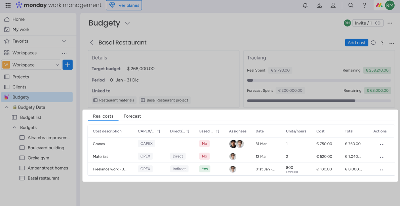Select the Real costs tab
Screen dimensions: 400x206
103,116
